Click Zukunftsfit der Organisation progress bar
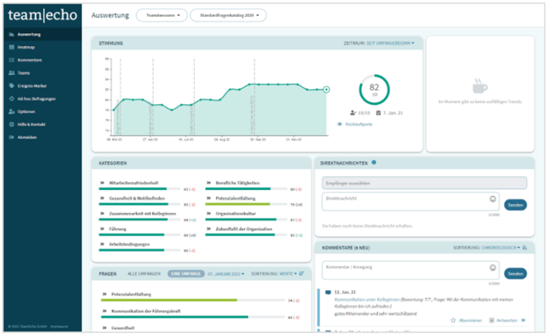 (x=246, y=235)
